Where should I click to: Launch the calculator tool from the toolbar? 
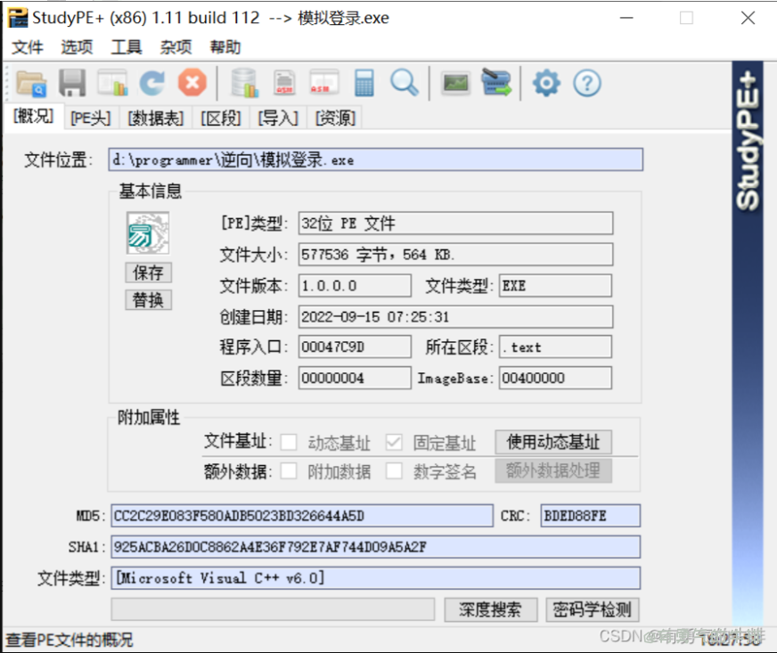[364, 83]
